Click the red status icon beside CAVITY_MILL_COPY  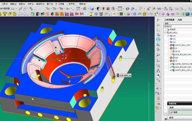(x=171, y=45)
